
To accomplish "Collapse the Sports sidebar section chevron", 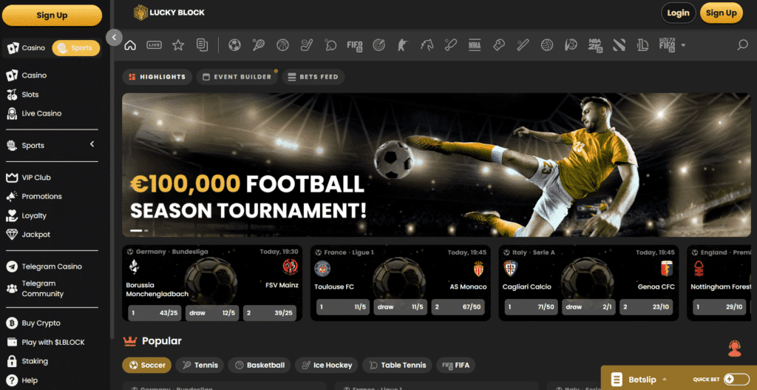I will point(92,144).
